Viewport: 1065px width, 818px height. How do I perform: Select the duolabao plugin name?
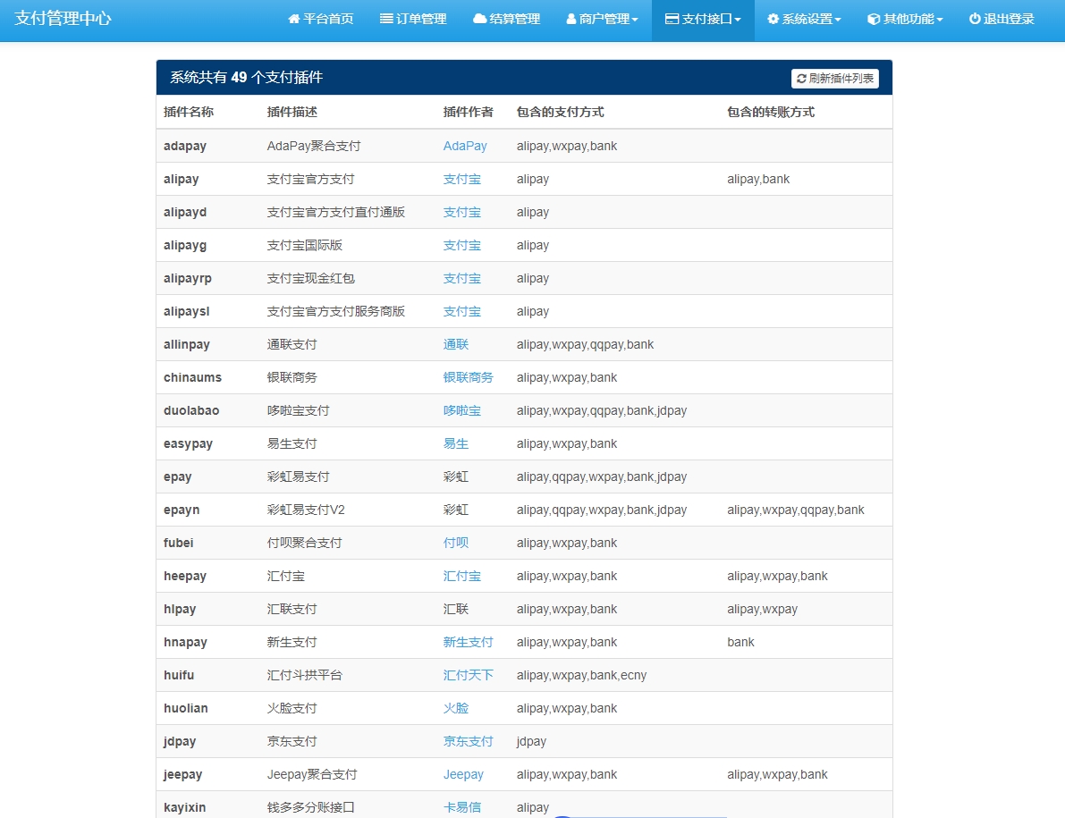[x=191, y=410]
